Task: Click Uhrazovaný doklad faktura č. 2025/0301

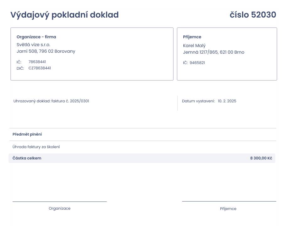Action: 51,101
